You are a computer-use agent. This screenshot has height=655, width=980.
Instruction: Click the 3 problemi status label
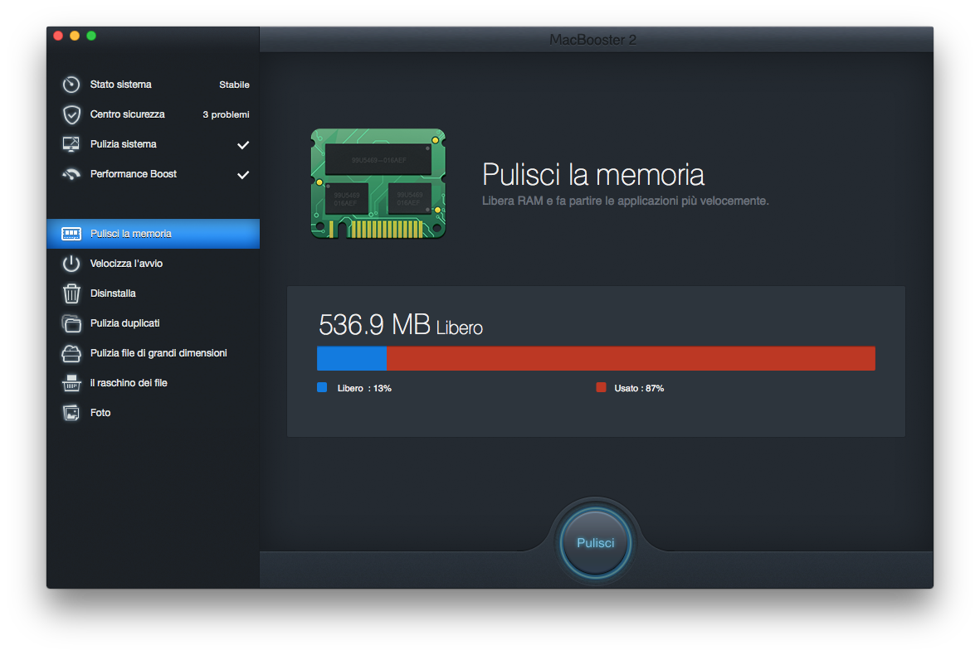click(x=226, y=115)
